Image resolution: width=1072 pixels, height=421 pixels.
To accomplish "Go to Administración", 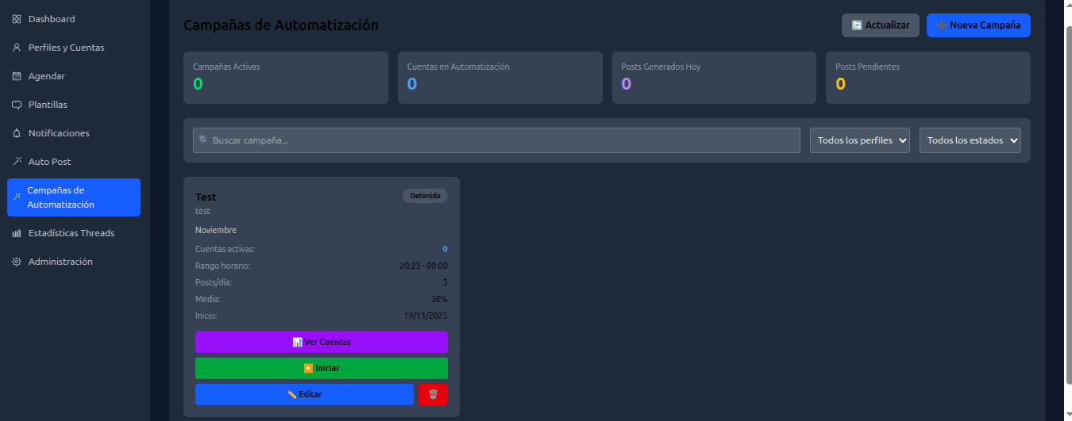I will (74, 262).
